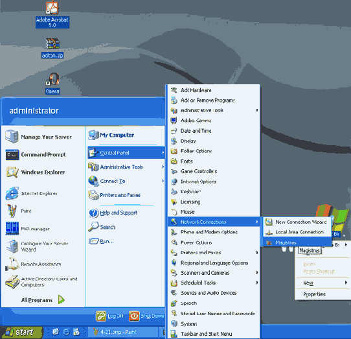Click the Mouse icon in Control Panel
This screenshot has height=339, width=351.
click(x=174, y=212)
